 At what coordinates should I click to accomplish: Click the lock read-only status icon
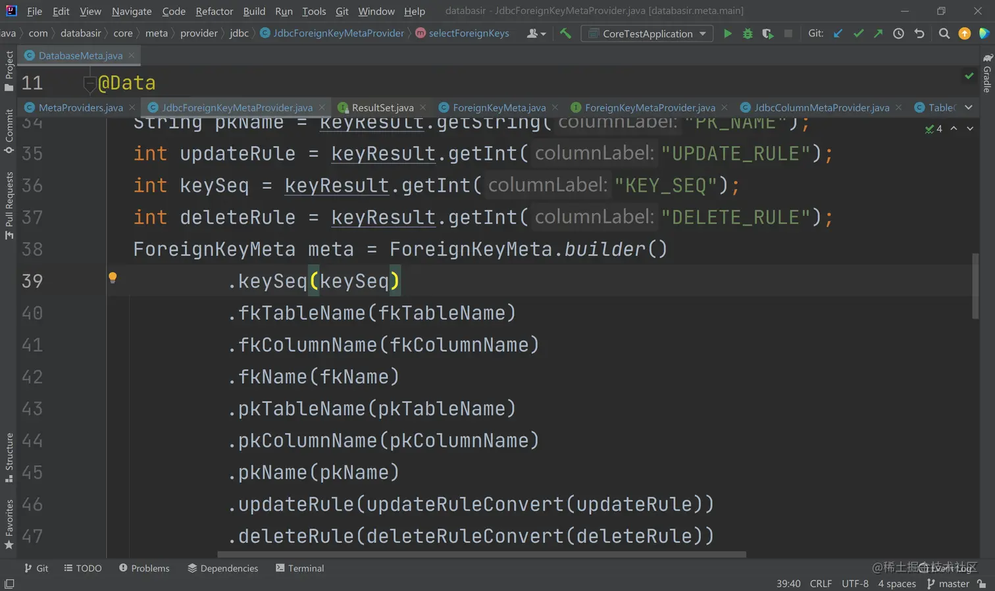(982, 584)
